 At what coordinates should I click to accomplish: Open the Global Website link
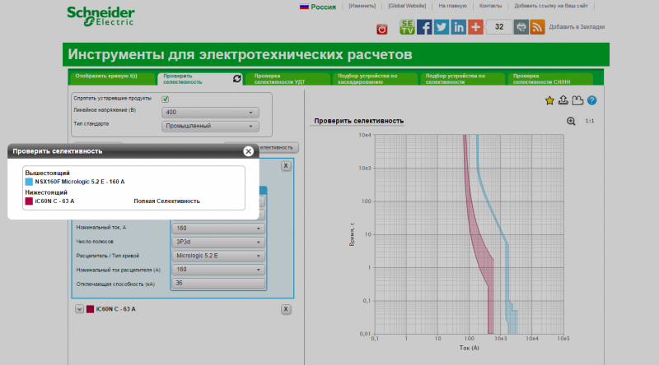click(x=407, y=6)
